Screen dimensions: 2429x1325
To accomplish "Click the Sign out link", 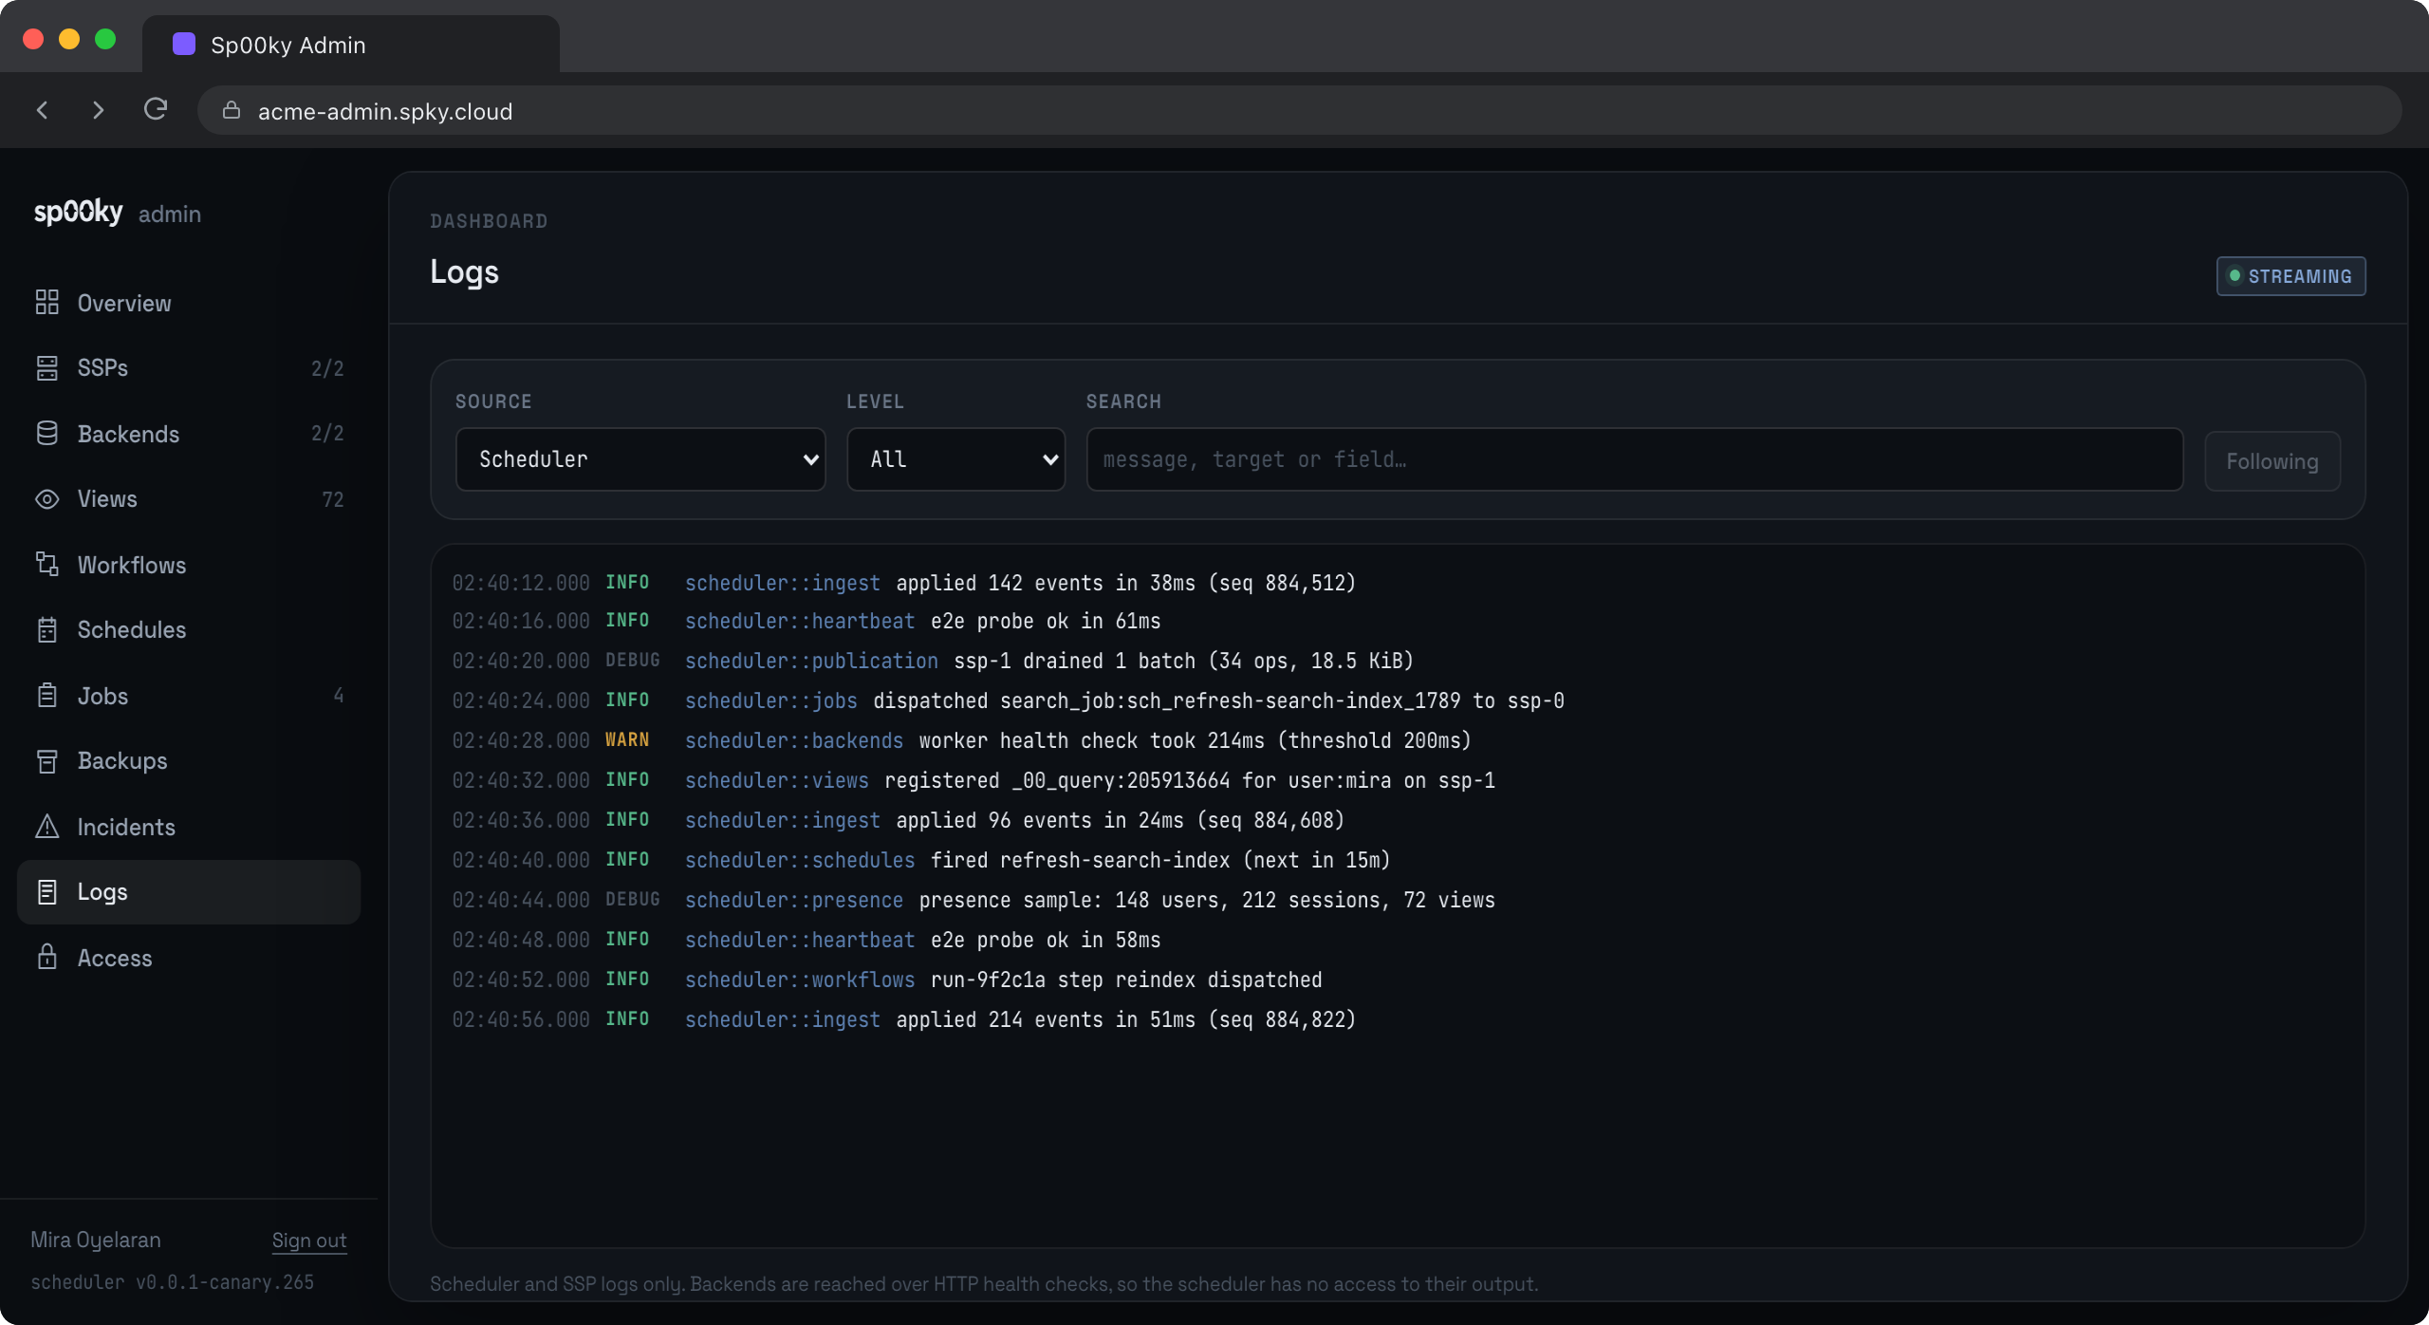I will 309,1241.
